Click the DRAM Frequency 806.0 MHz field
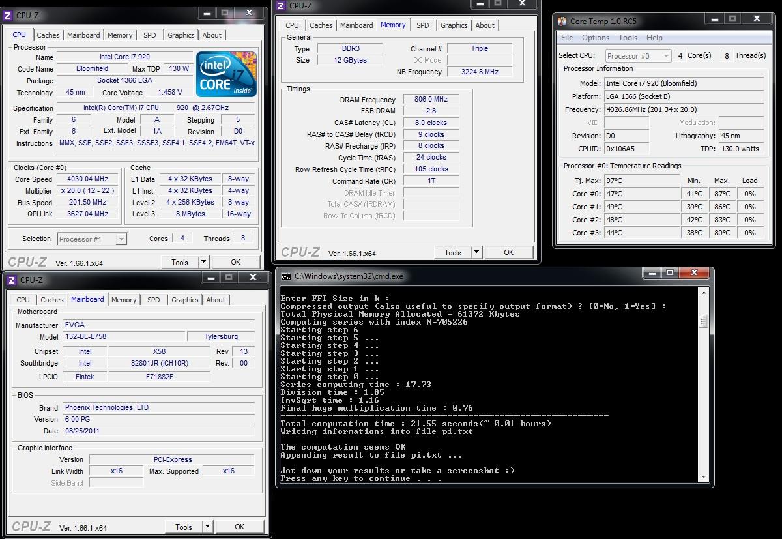Viewport: 782px width, 539px height. [431, 100]
